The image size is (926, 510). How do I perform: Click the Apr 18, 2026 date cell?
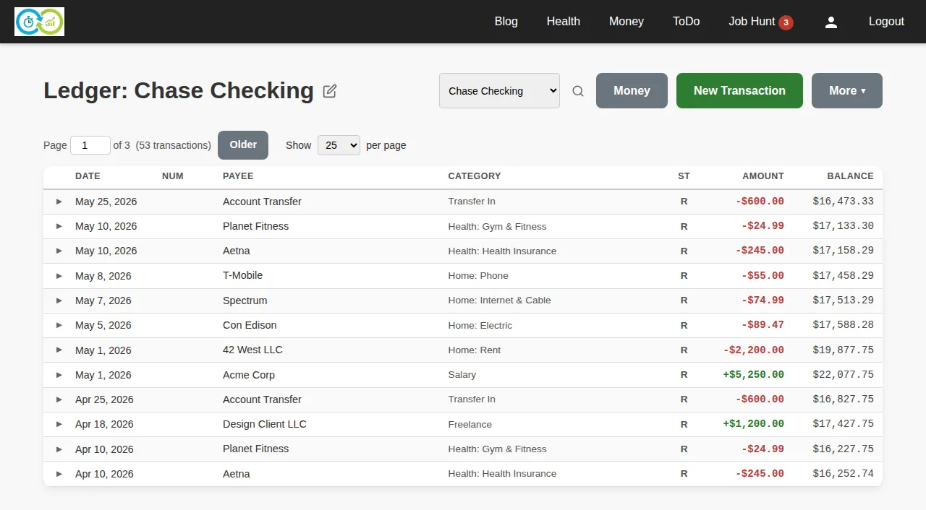pos(104,424)
